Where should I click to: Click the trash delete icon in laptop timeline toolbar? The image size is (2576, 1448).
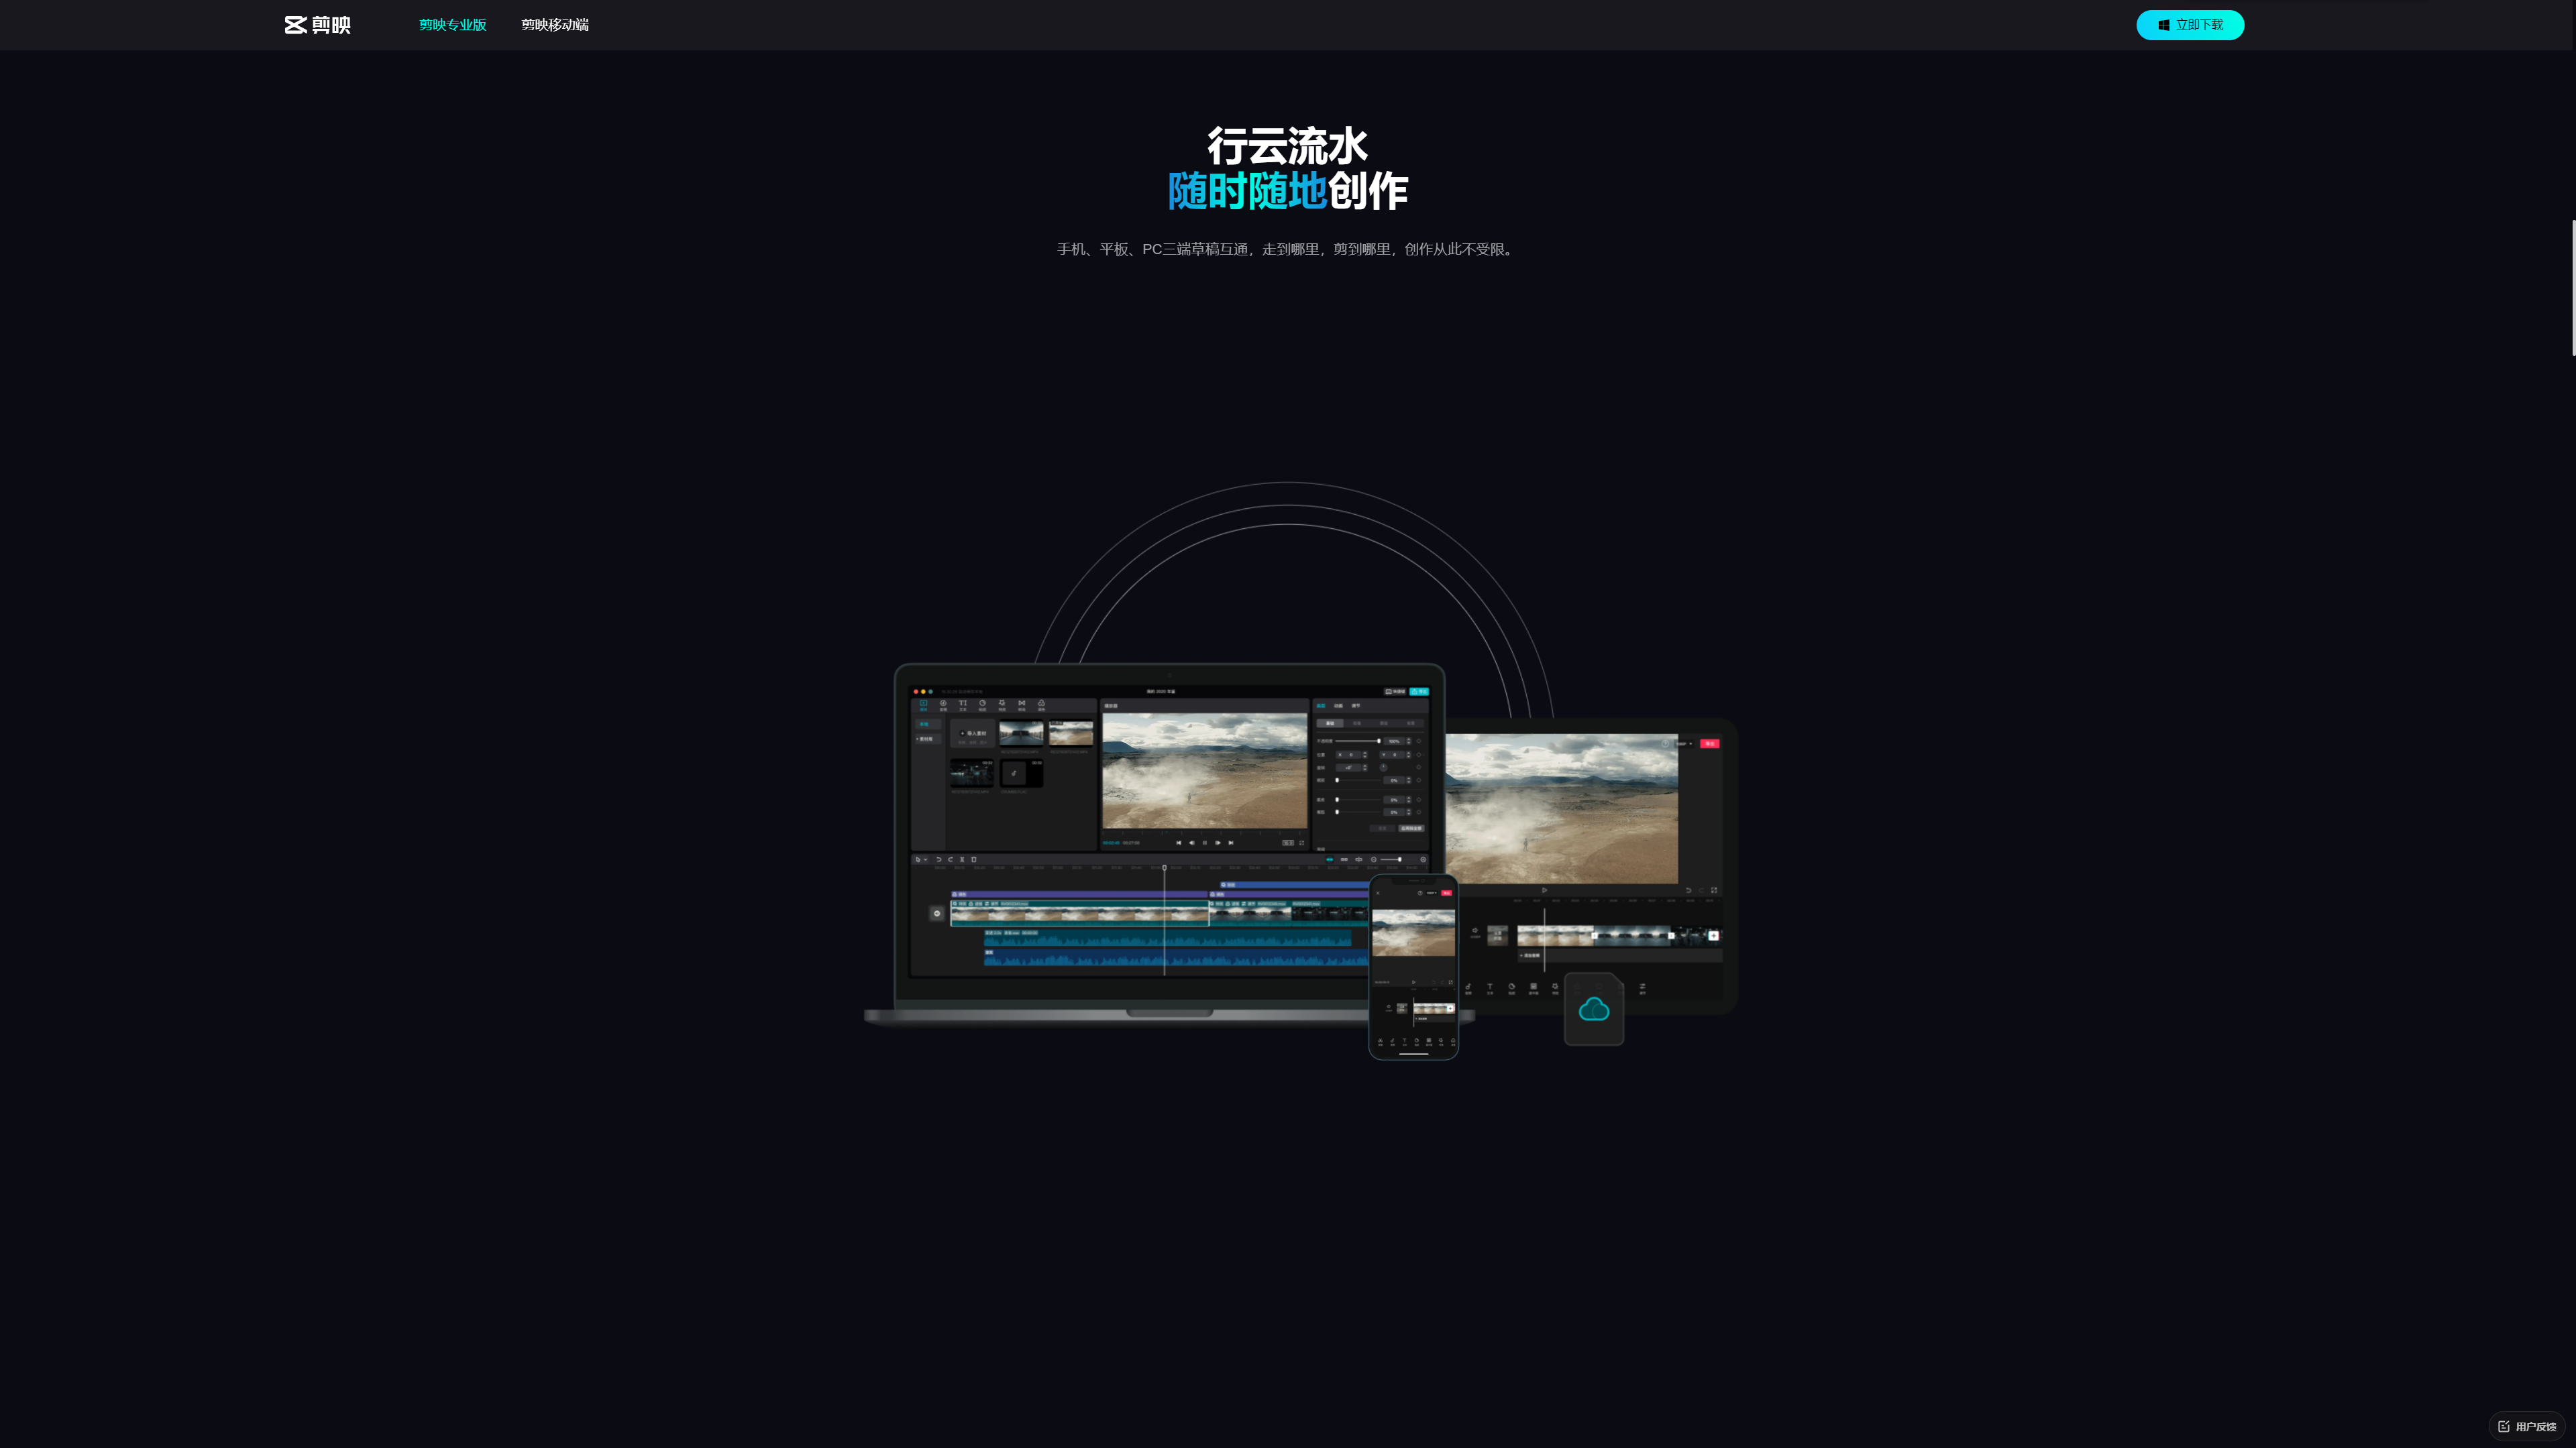click(974, 859)
